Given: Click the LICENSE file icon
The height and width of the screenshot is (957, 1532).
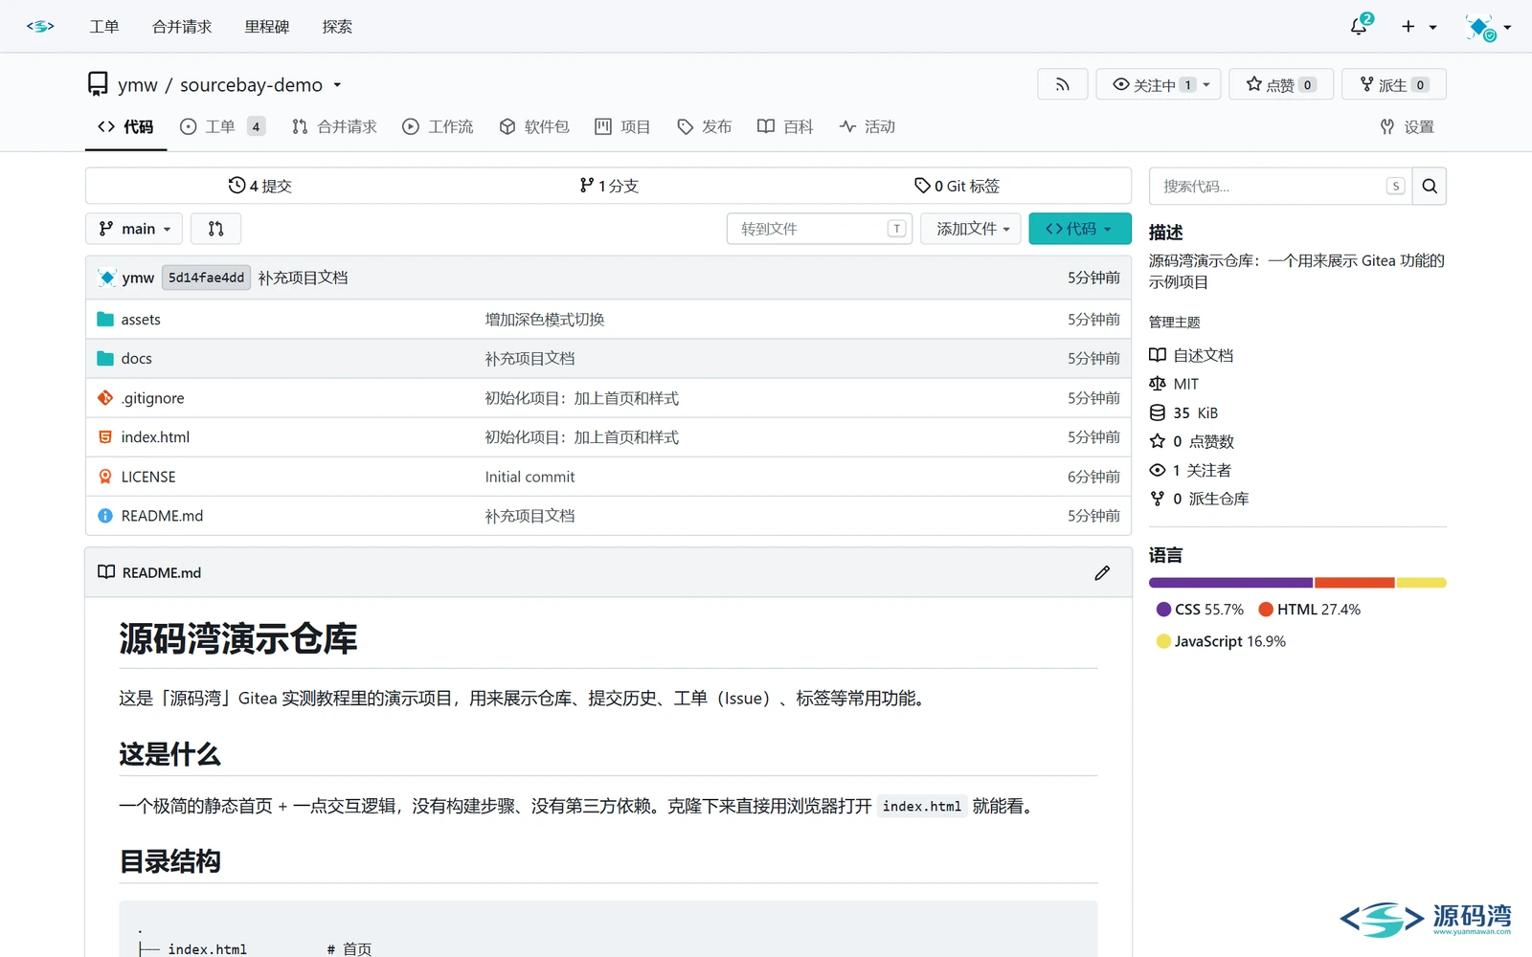Looking at the screenshot, I should click(105, 476).
